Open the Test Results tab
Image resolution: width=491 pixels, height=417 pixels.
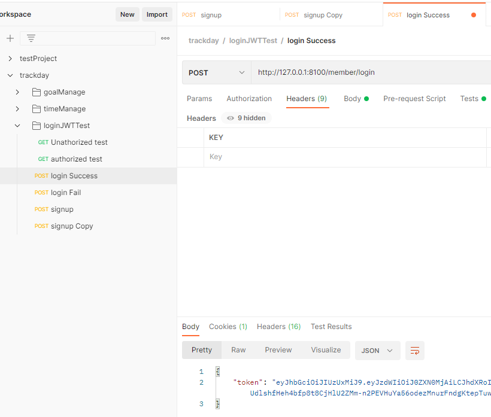[331, 327]
